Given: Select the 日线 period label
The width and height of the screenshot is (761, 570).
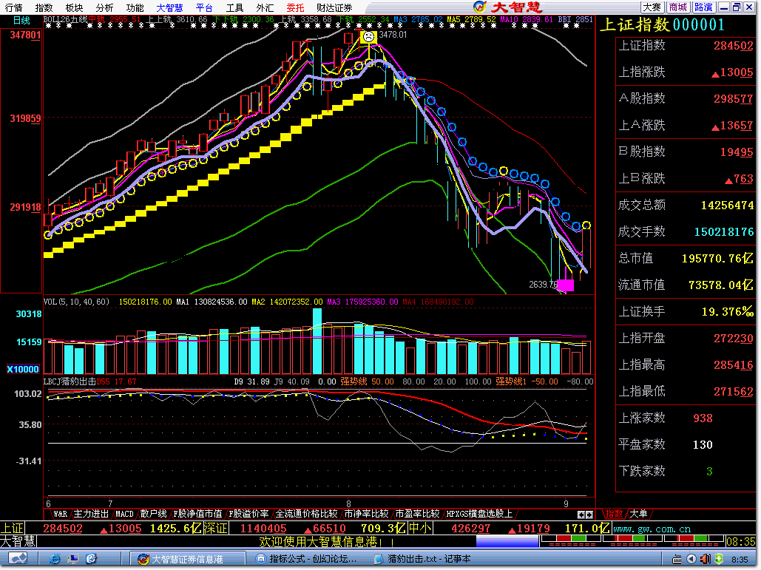Looking at the screenshot, I should tap(21, 21).
